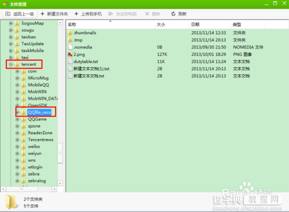Select the file 新建文本文档.txt
Screen dimensions: 289x212
89,76
